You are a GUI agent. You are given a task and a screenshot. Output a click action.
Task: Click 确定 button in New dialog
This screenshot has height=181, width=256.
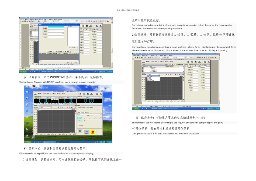coord(68,63)
